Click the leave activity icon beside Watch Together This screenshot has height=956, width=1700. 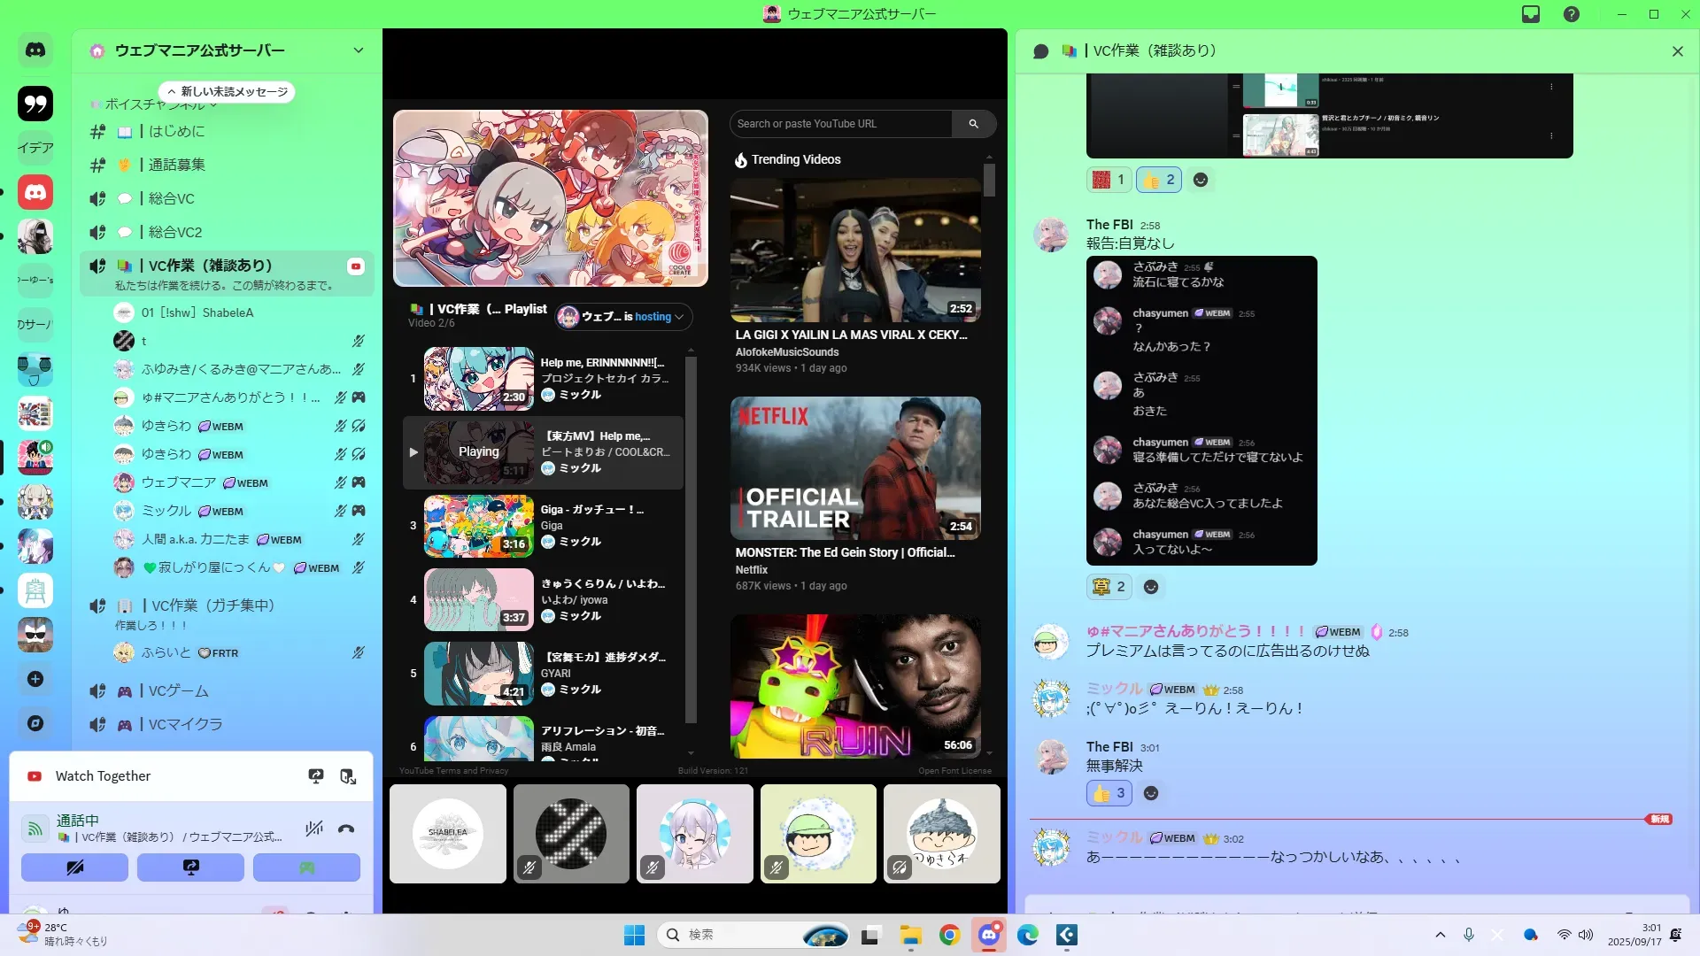coord(348,776)
